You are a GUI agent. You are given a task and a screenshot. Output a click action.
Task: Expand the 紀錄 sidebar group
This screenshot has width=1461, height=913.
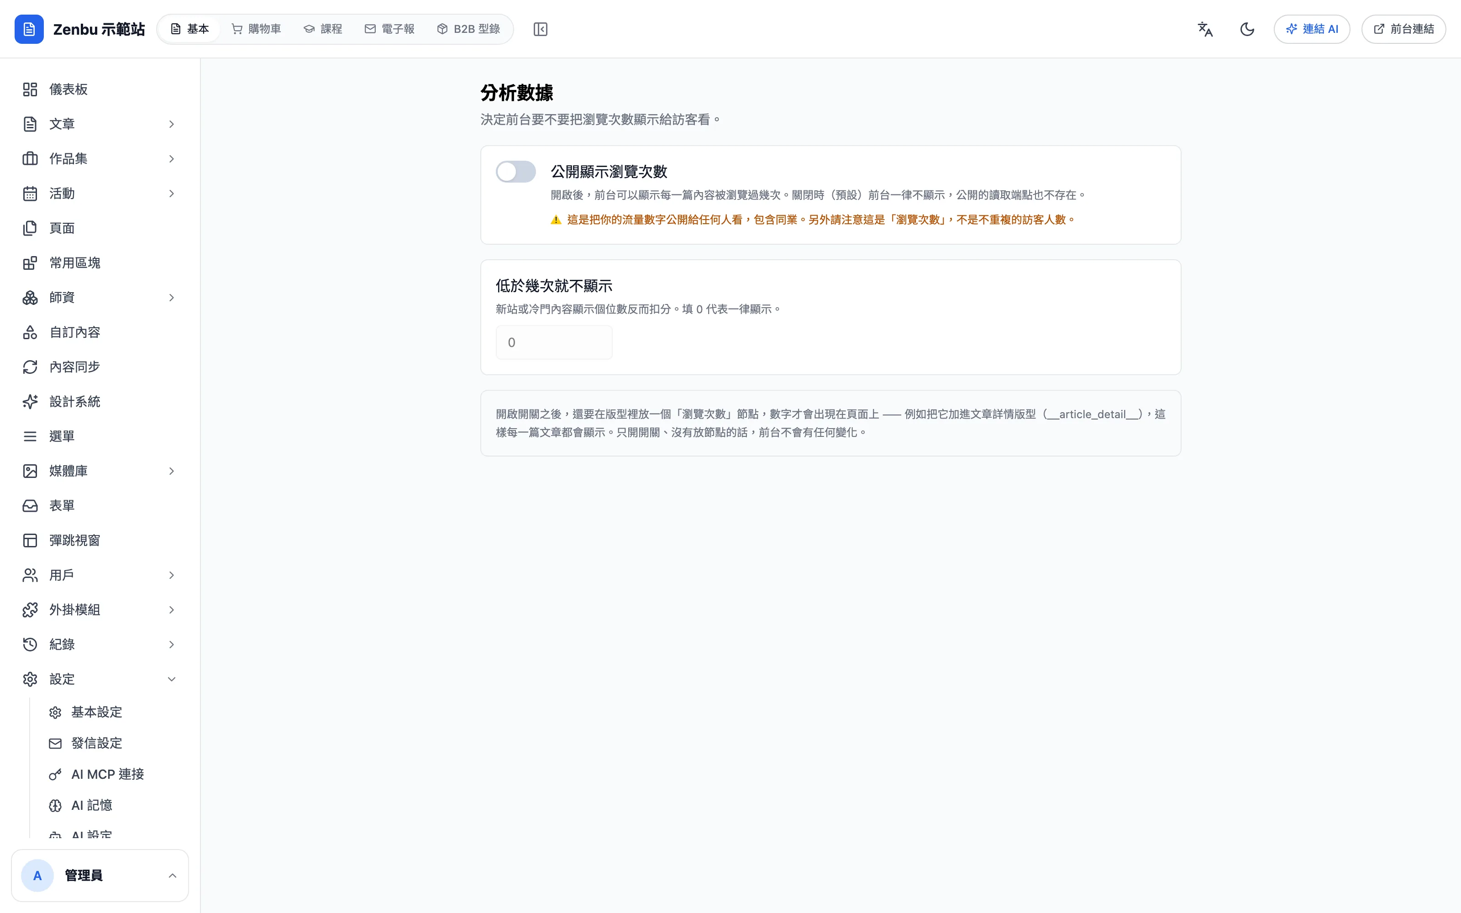point(100,644)
